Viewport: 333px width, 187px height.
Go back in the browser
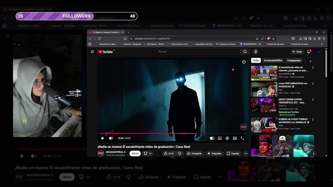click(90, 39)
